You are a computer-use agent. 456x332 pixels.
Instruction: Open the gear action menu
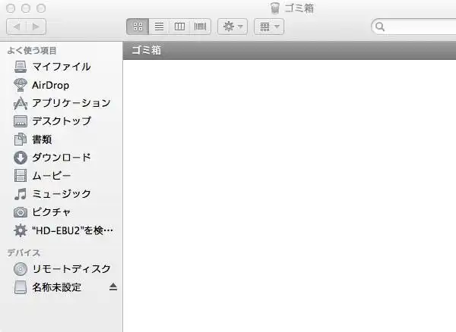(232, 26)
